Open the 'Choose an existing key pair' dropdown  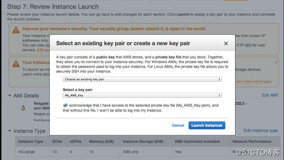click(142, 79)
